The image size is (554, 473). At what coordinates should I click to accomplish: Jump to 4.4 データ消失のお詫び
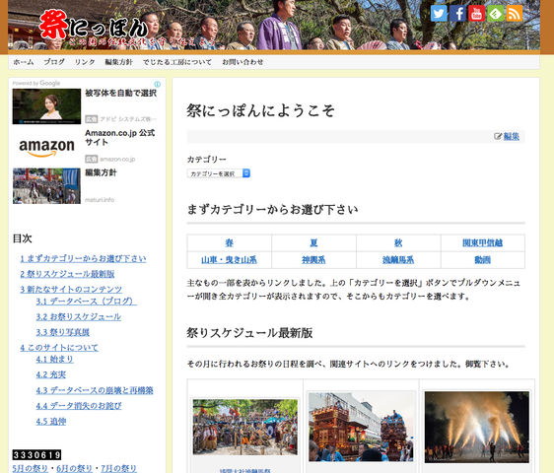click(x=79, y=406)
